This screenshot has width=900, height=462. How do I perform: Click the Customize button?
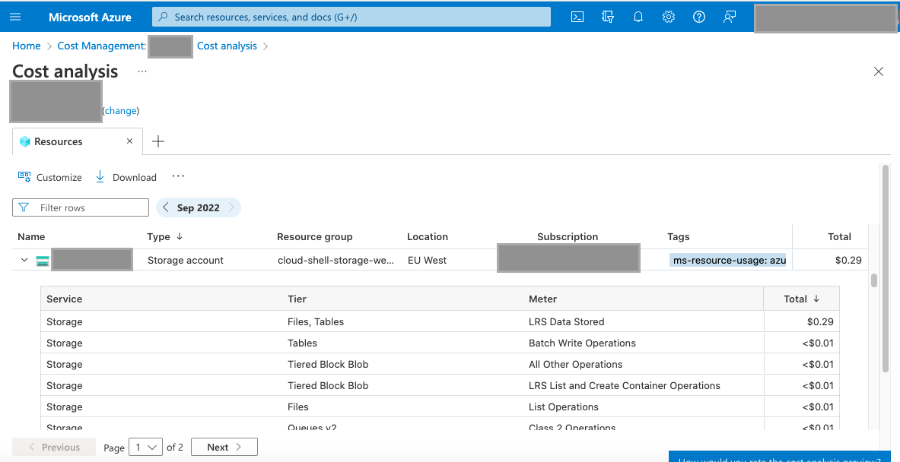(x=50, y=177)
